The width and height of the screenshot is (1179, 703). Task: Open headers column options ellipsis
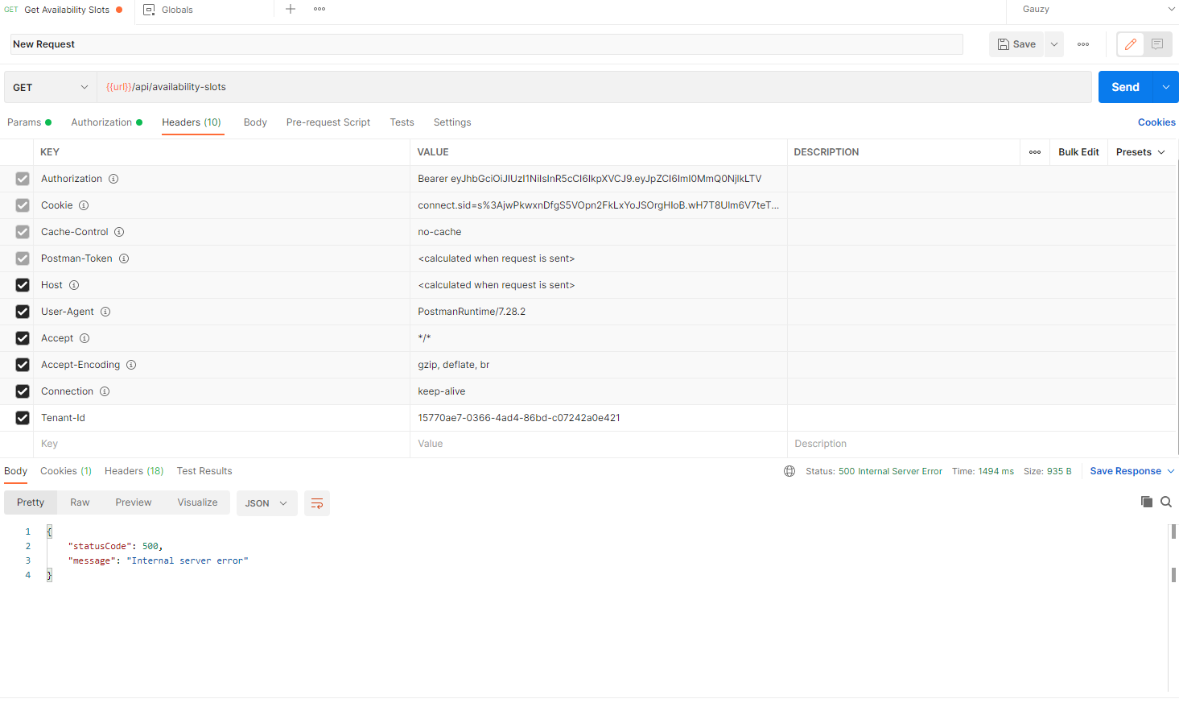click(1035, 152)
